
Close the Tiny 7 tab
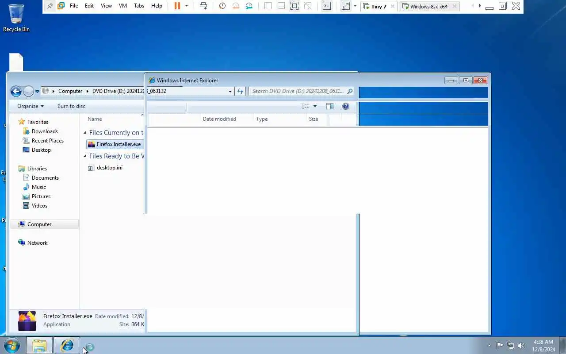pyautogui.click(x=392, y=6)
